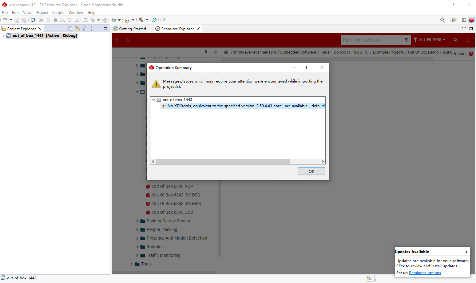Screen dimensions: 476x283
Task: Click the Build hammer icon
Action: (141, 20)
